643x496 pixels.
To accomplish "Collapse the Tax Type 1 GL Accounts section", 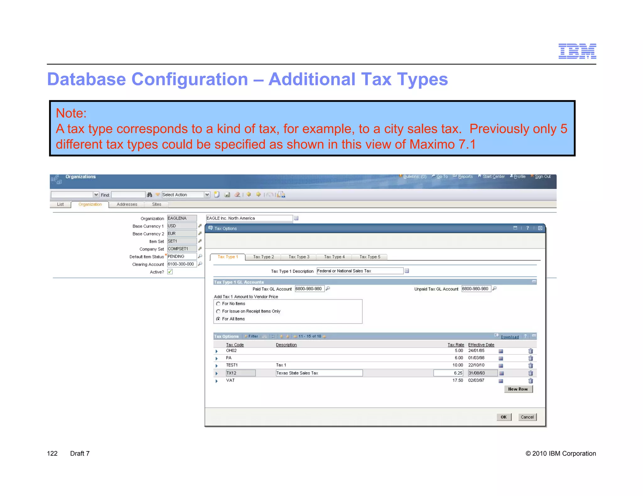I will tap(534, 282).
